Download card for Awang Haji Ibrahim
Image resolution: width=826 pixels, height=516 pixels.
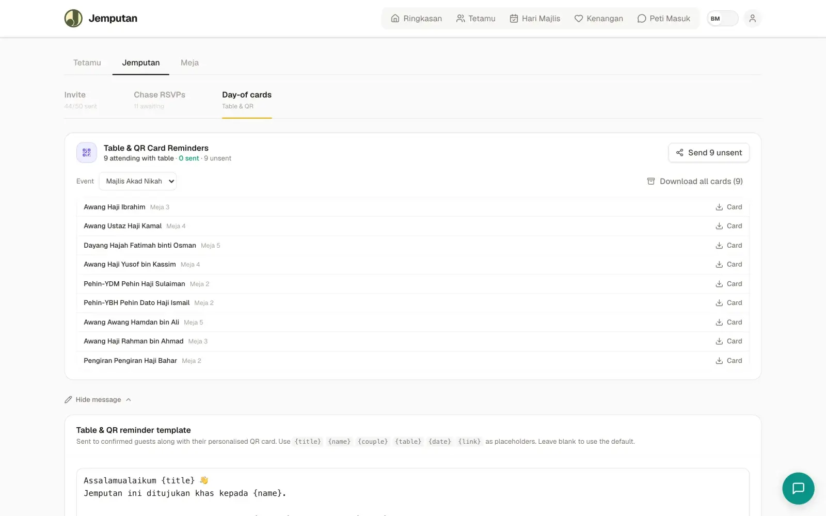728,207
